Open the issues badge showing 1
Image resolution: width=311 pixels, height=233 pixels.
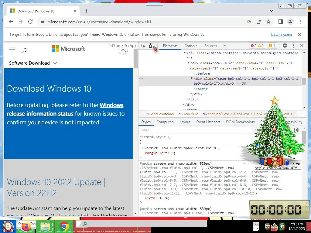(x=272, y=46)
